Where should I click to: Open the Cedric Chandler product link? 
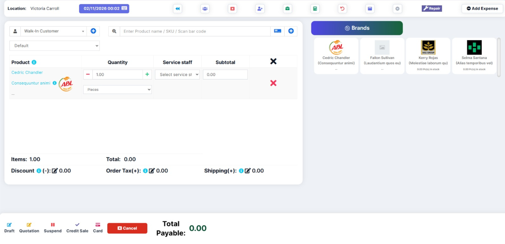27,72
